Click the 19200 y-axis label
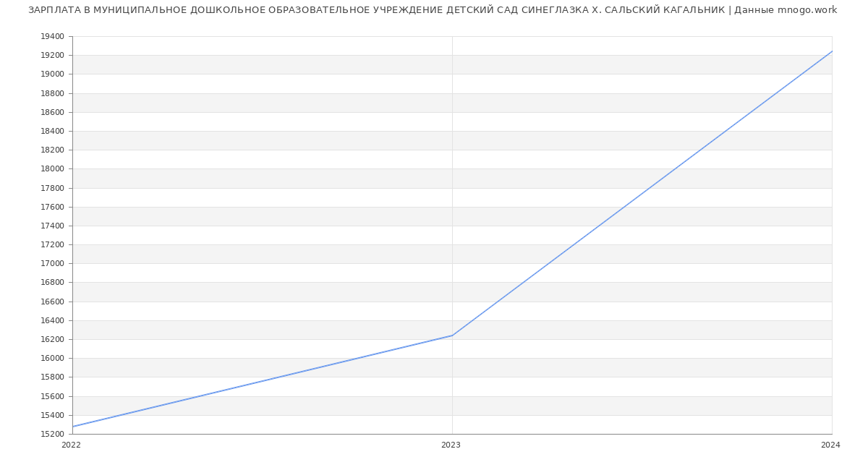This screenshot has width=868, height=470. click(52, 56)
